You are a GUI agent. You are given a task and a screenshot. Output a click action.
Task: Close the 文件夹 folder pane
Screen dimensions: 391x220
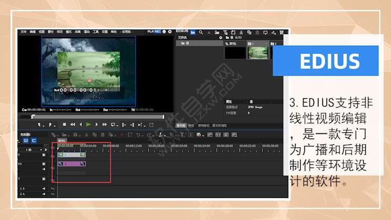click(220, 38)
